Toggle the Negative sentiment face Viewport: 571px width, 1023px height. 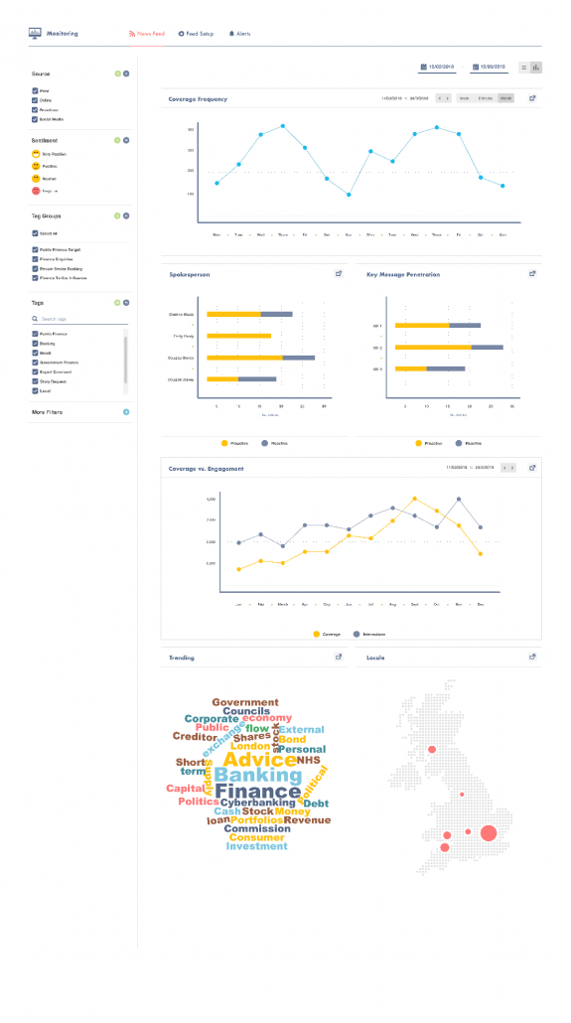point(36,191)
